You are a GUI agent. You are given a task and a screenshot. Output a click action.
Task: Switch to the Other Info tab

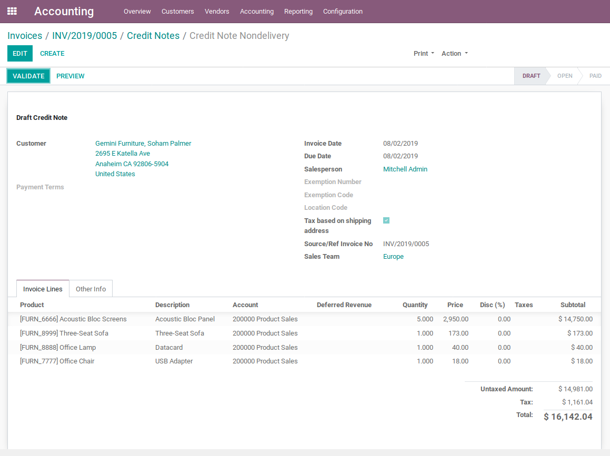pyautogui.click(x=91, y=289)
